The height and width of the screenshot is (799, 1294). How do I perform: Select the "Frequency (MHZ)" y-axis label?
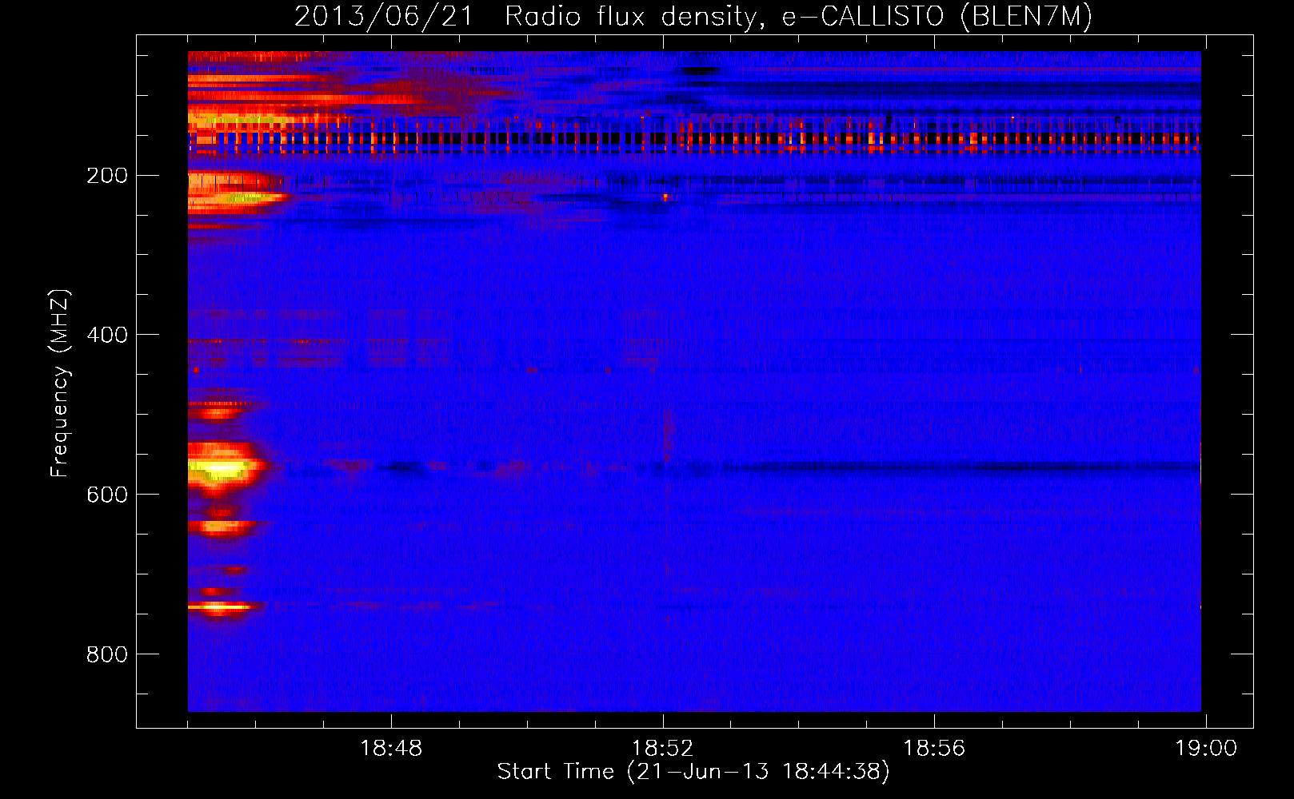coord(59,384)
